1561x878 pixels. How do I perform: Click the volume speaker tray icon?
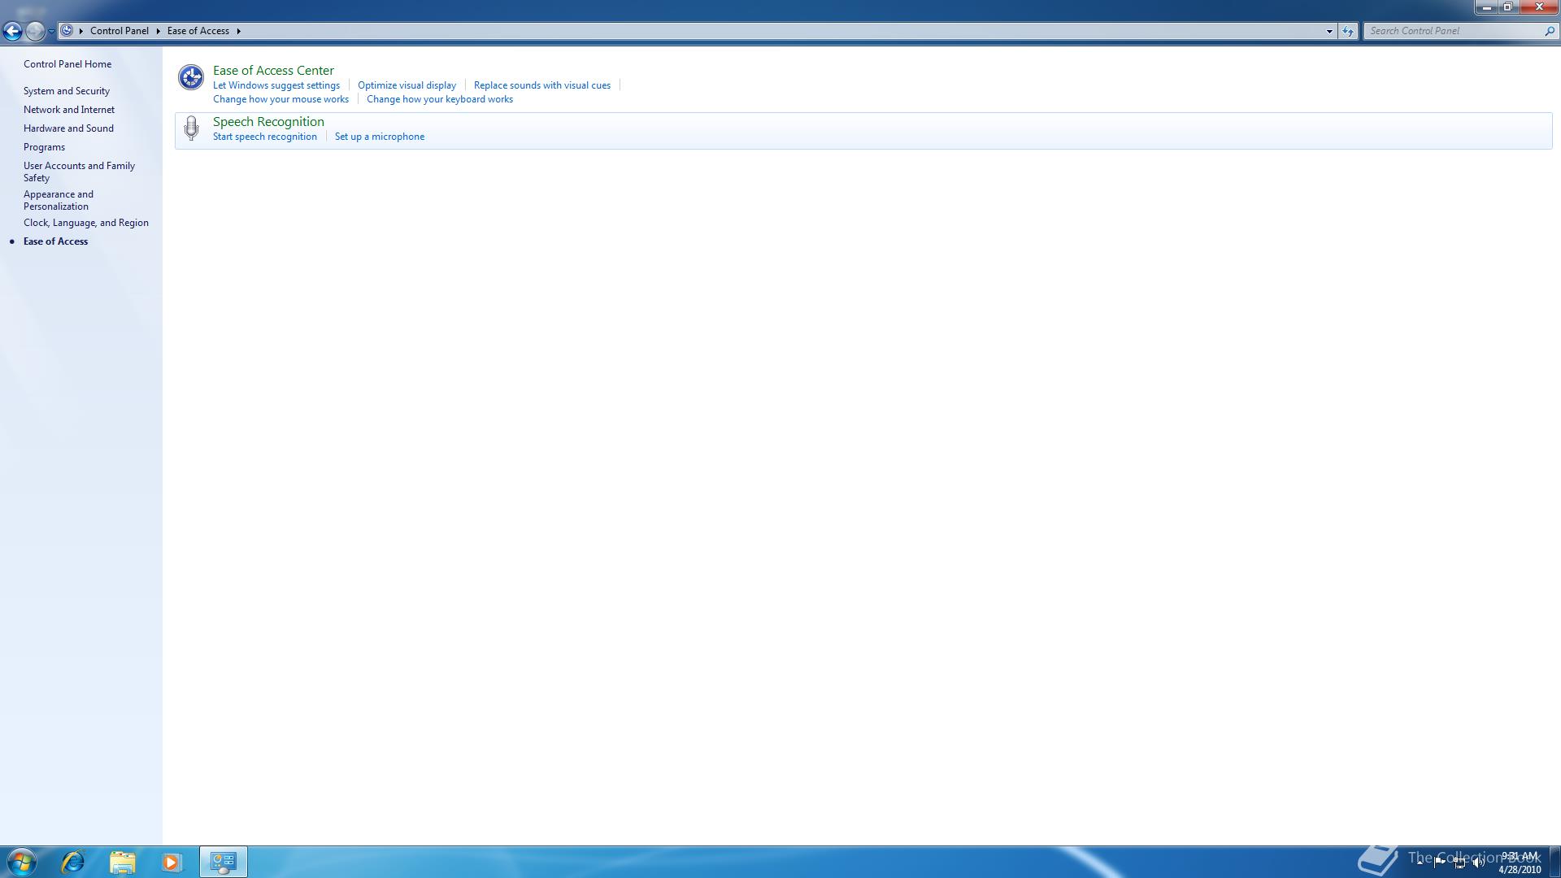[x=1478, y=863]
